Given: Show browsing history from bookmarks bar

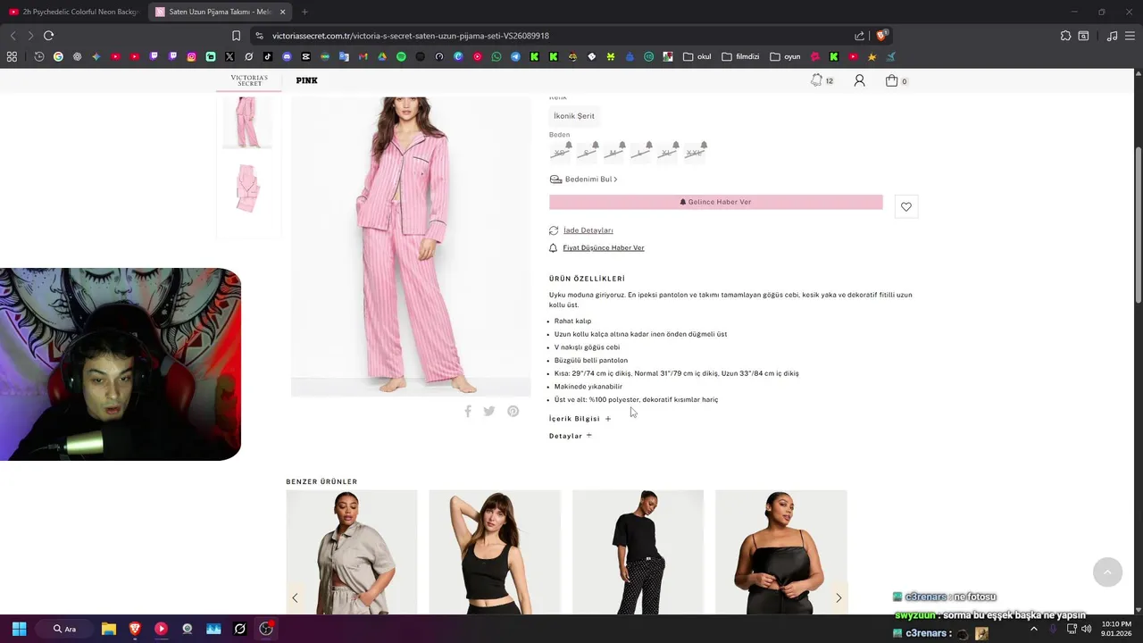Looking at the screenshot, I should click(x=39, y=56).
